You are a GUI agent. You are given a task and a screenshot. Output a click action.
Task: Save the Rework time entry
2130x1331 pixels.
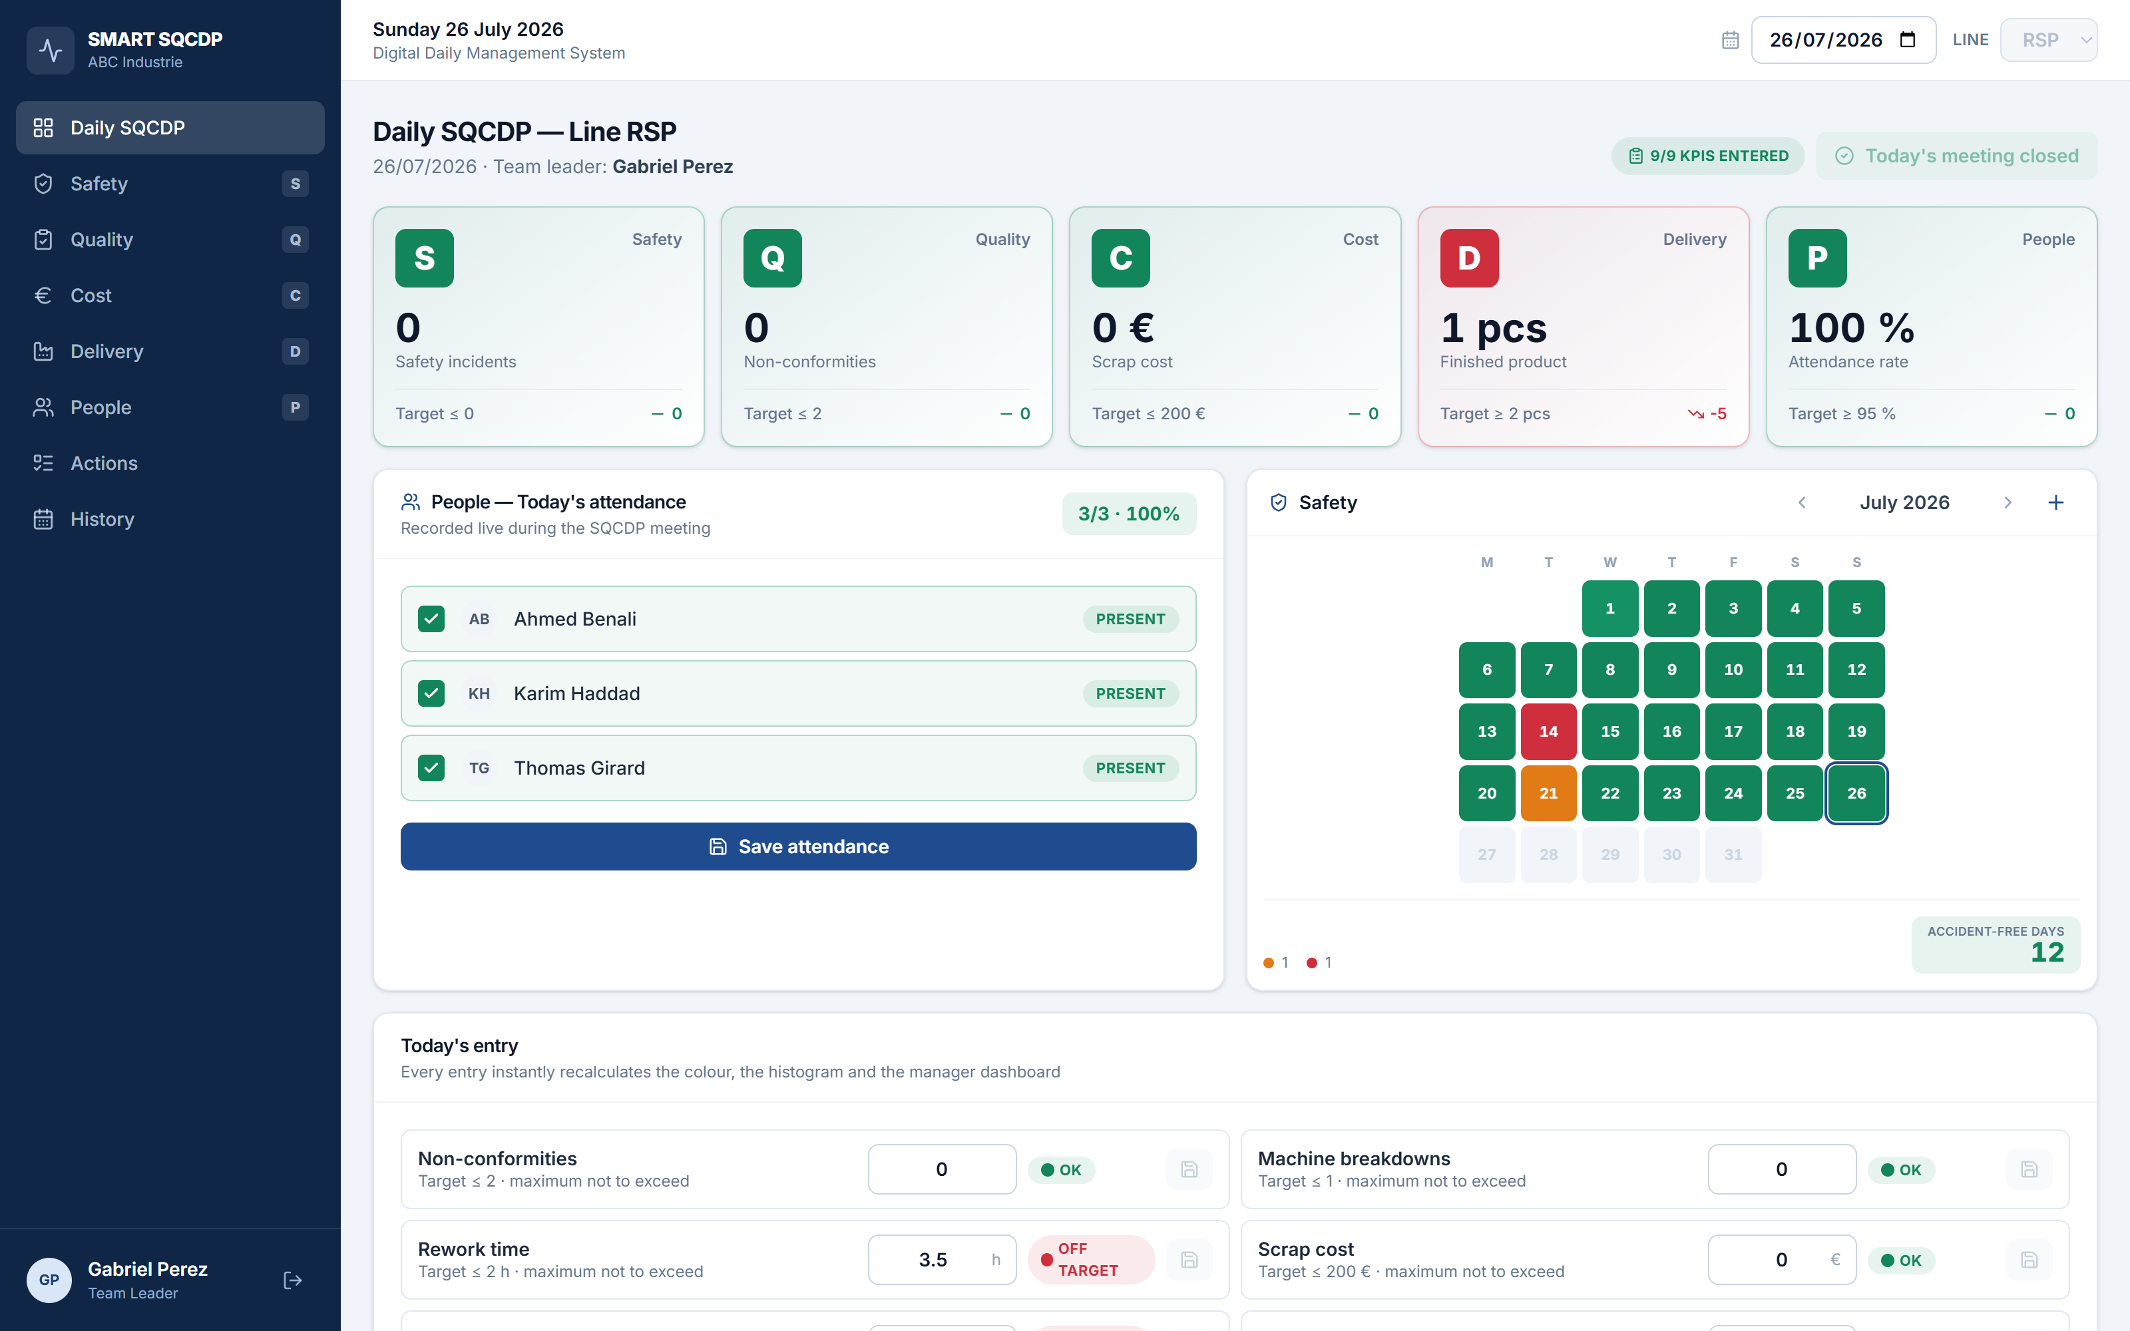coord(1189,1260)
